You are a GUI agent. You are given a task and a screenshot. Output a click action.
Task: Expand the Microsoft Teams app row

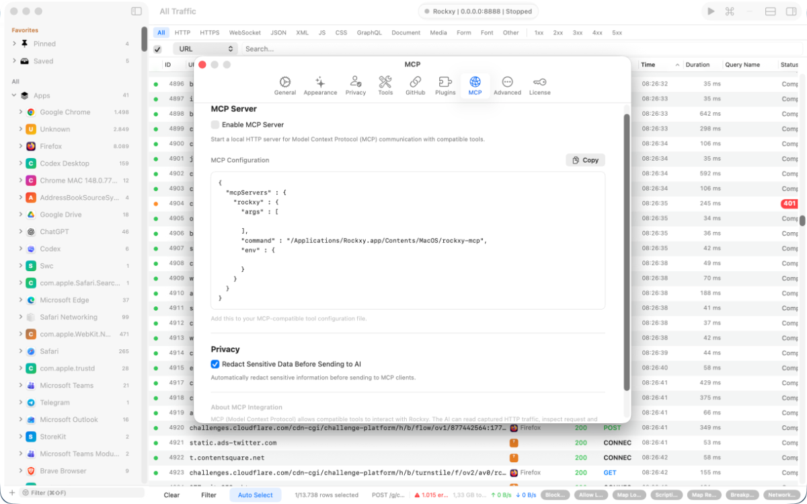click(21, 386)
